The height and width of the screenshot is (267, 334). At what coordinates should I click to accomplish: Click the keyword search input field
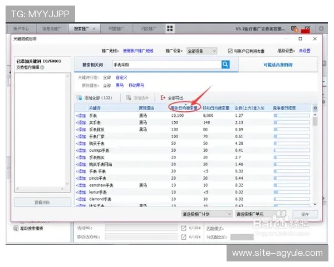tap(167, 65)
